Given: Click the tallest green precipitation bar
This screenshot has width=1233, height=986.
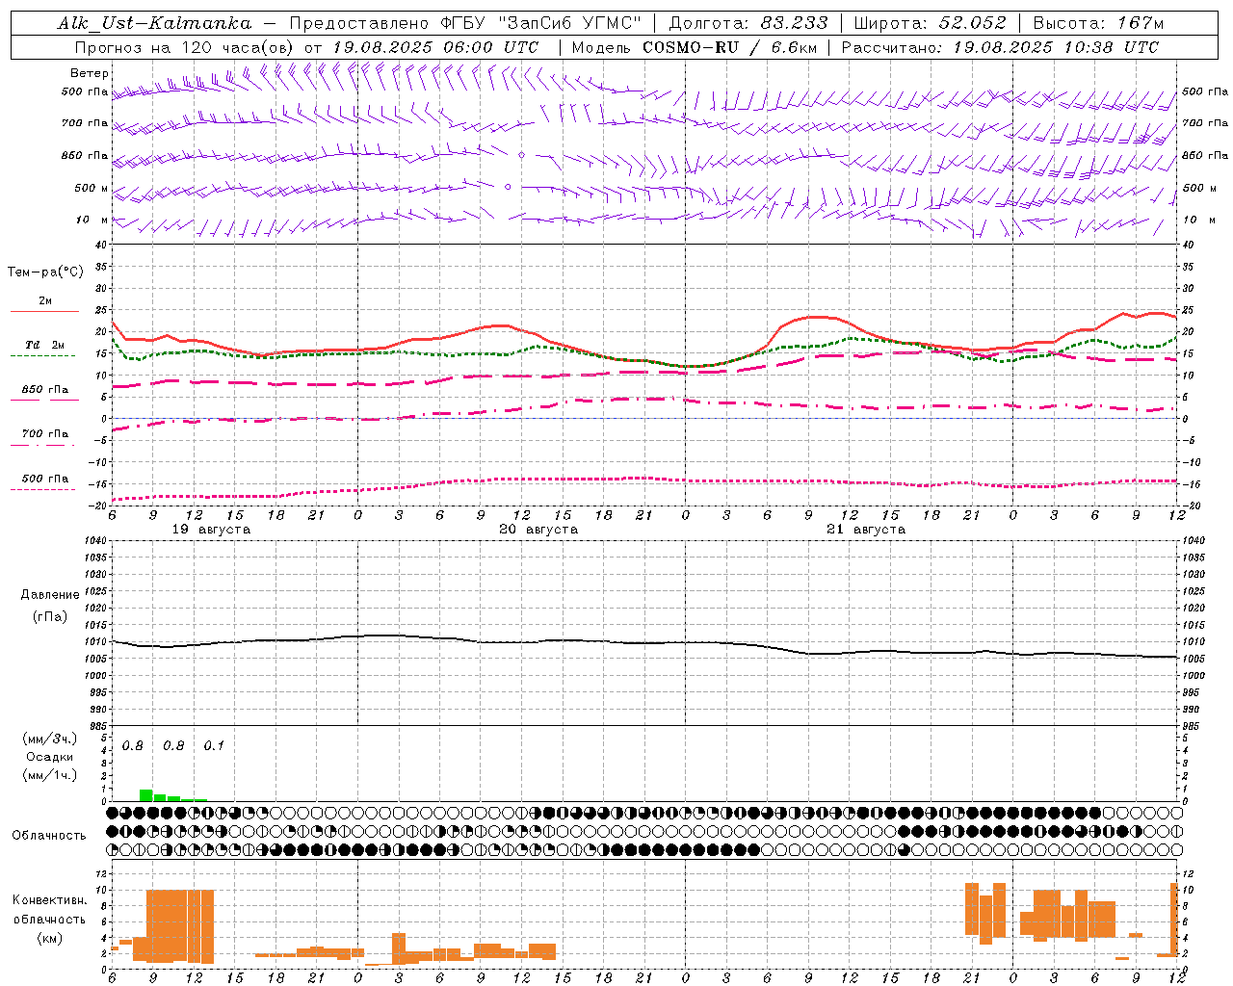Looking at the screenshot, I should (146, 795).
